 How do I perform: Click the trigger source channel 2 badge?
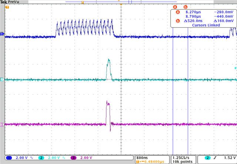(x=208, y=158)
